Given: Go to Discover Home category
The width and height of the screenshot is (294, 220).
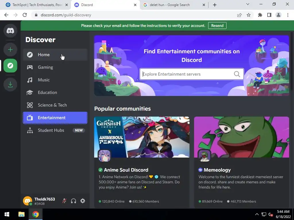Looking at the screenshot, I should 55,55.
